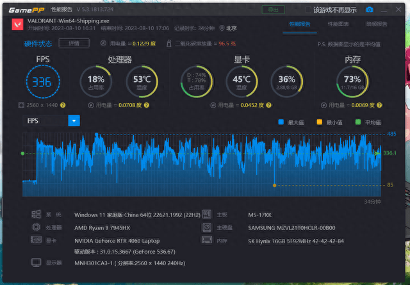Click the green average line start dot
This screenshot has width=410, height=285.
tap(22, 154)
